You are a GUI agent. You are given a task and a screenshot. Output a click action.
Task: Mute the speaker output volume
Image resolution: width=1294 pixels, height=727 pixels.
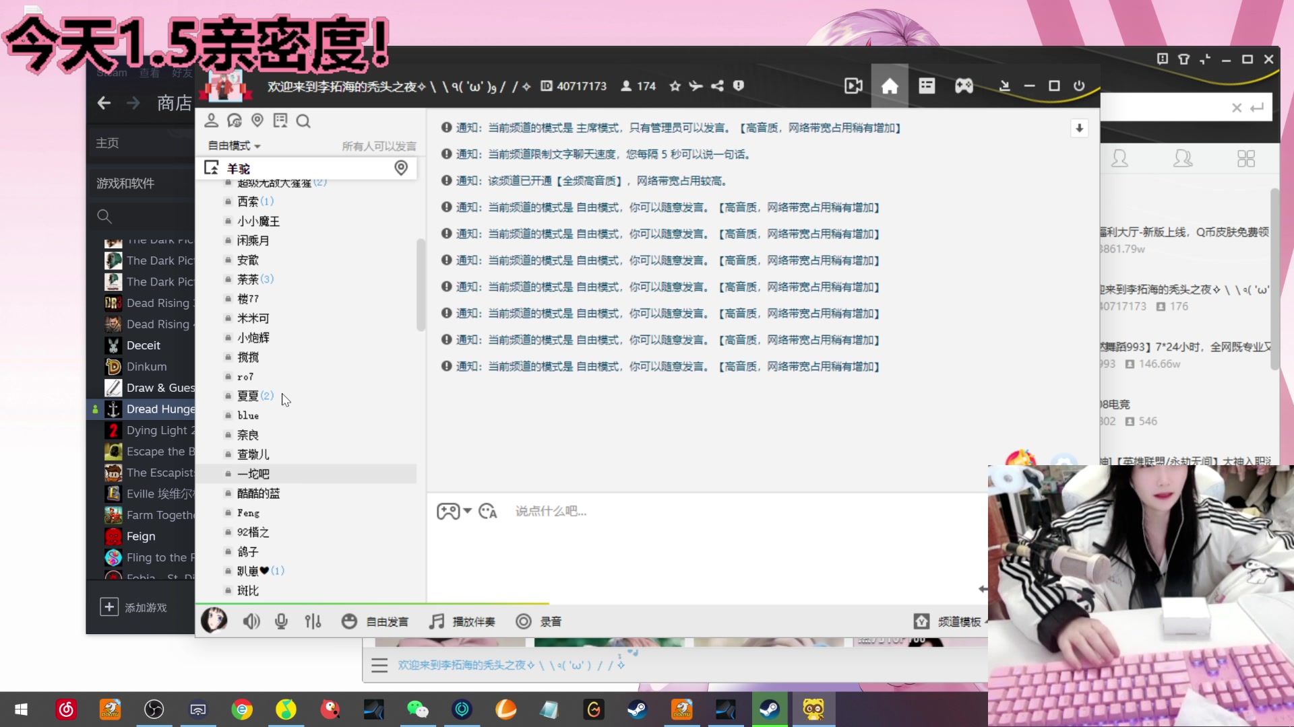click(x=251, y=621)
